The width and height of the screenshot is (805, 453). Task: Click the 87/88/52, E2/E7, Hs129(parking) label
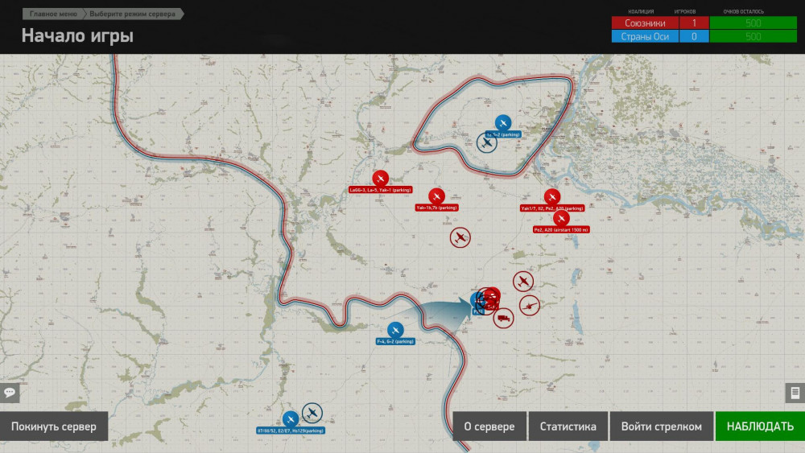291,430
